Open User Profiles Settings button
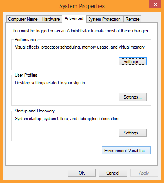The width and height of the screenshot is (164, 183). pyautogui.click(x=133, y=97)
